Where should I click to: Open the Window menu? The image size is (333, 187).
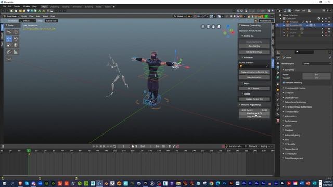click(x=27, y=7)
